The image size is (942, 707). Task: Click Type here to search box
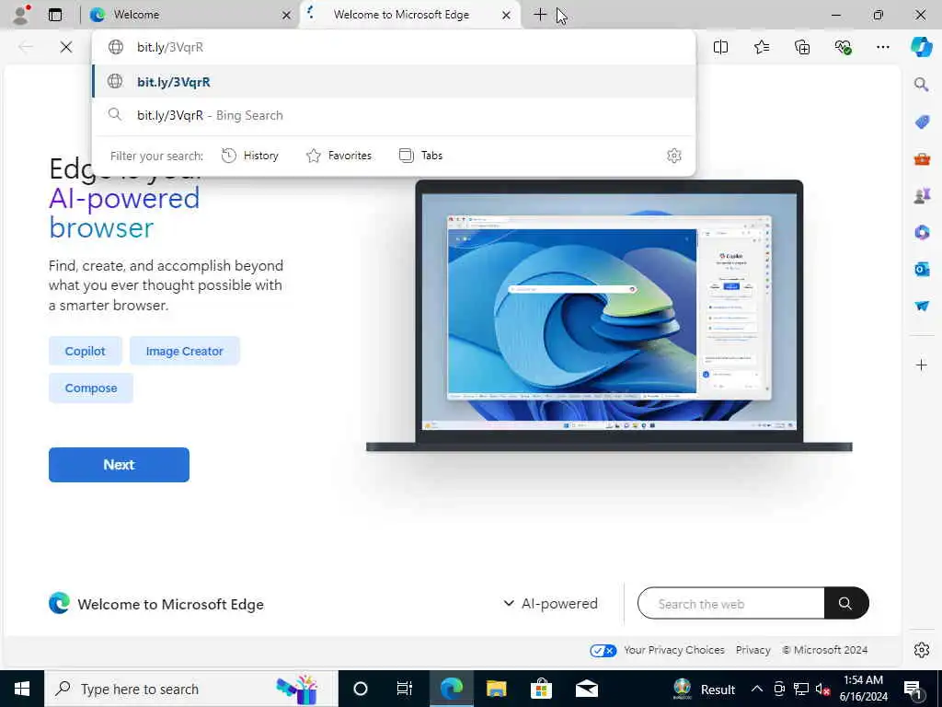coord(191,689)
